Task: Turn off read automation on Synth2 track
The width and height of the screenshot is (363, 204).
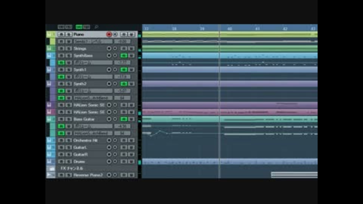Action: point(124,84)
